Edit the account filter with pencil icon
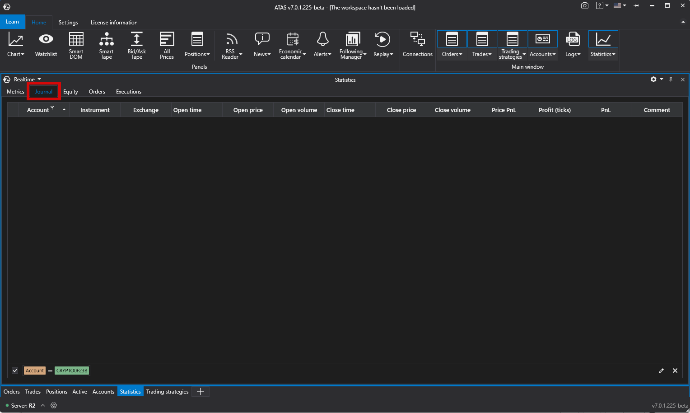 (662, 371)
